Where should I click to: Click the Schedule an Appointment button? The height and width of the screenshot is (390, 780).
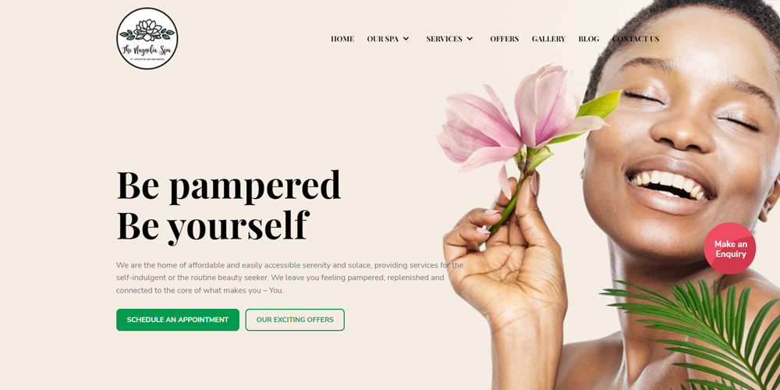(178, 320)
